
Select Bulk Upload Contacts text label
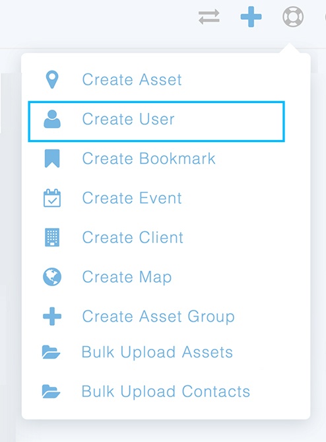click(166, 392)
